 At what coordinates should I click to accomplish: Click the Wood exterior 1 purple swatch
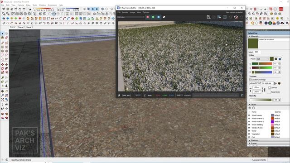[272, 122]
